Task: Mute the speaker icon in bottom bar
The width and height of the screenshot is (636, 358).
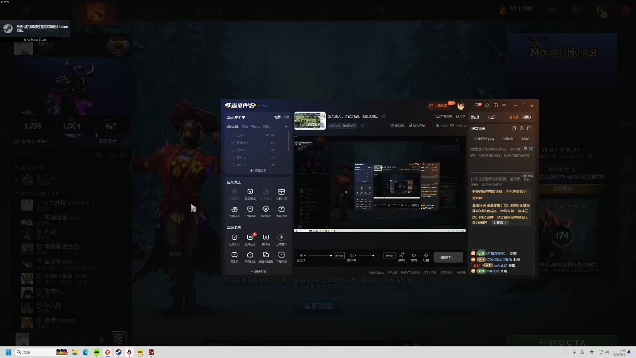Action: pyautogui.click(x=351, y=255)
